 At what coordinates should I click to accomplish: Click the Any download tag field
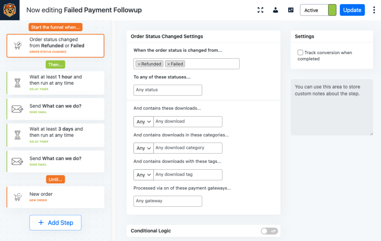click(x=188, y=175)
